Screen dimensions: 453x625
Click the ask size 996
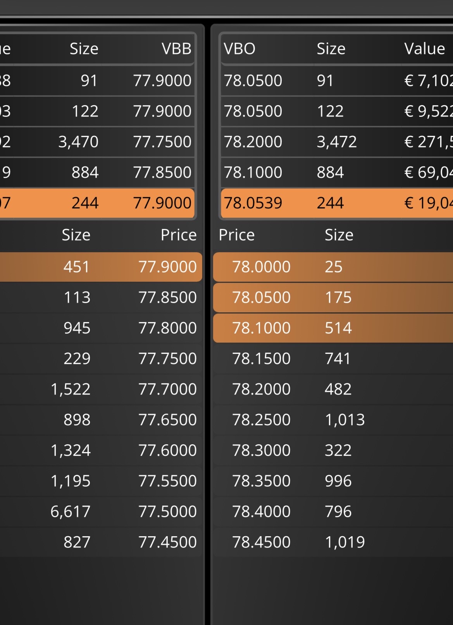pos(338,481)
